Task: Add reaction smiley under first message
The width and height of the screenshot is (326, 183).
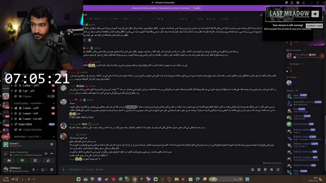Action: tap(89, 40)
